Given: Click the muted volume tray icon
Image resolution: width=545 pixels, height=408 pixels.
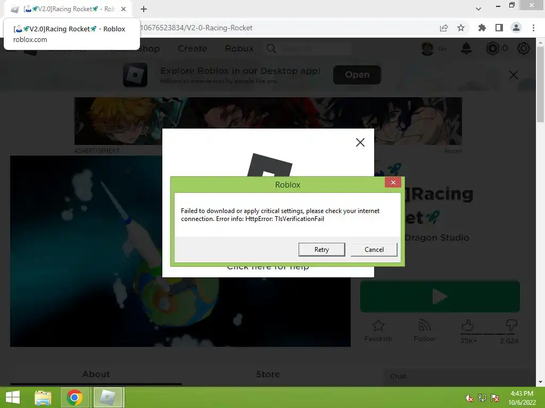Looking at the screenshot, I should [x=469, y=398].
